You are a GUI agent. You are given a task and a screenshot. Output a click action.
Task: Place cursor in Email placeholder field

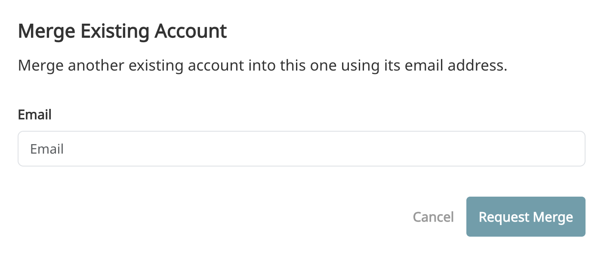301,149
